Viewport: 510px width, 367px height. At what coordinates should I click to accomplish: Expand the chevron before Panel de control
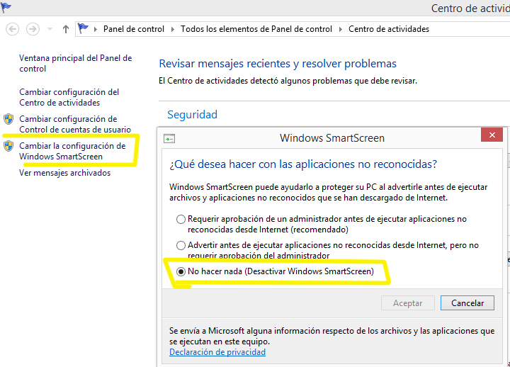click(x=96, y=29)
